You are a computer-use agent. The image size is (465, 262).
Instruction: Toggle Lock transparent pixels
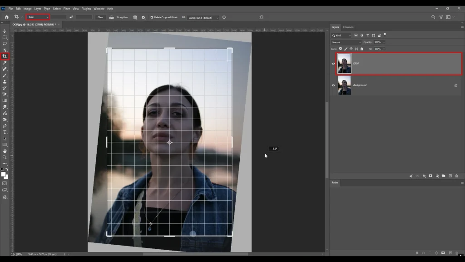tap(340, 49)
